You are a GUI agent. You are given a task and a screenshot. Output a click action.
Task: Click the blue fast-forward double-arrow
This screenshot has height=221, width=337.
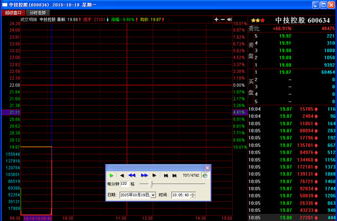coord(144,175)
